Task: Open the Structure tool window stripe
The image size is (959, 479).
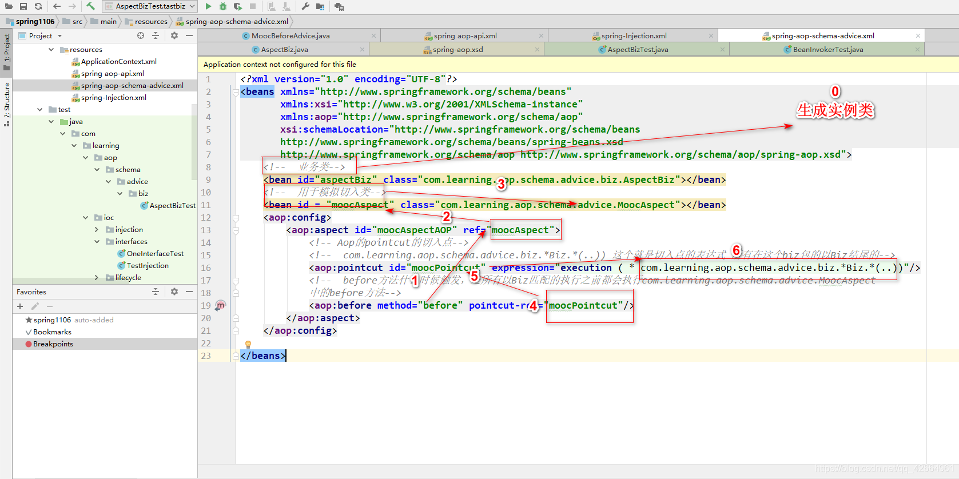Action: click(6, 104)
